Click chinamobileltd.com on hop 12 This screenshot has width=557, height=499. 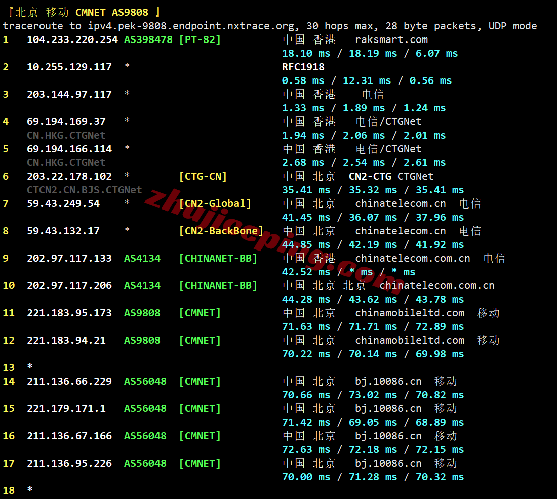point(410,341)
